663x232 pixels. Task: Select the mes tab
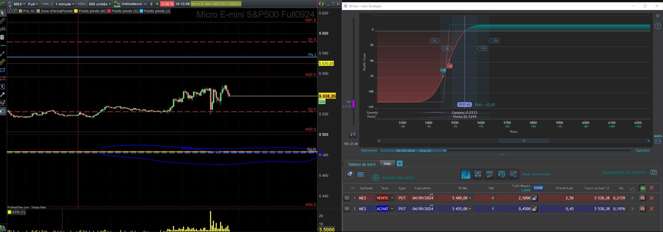pyautogui.click(x=387, y=164)
